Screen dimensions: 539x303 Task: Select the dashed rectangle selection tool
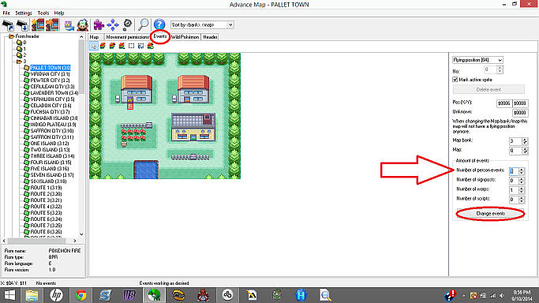coord(131,46)
